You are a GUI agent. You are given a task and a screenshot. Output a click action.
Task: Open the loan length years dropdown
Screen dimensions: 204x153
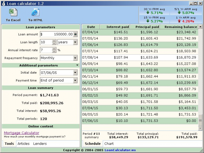click(75, 42)
